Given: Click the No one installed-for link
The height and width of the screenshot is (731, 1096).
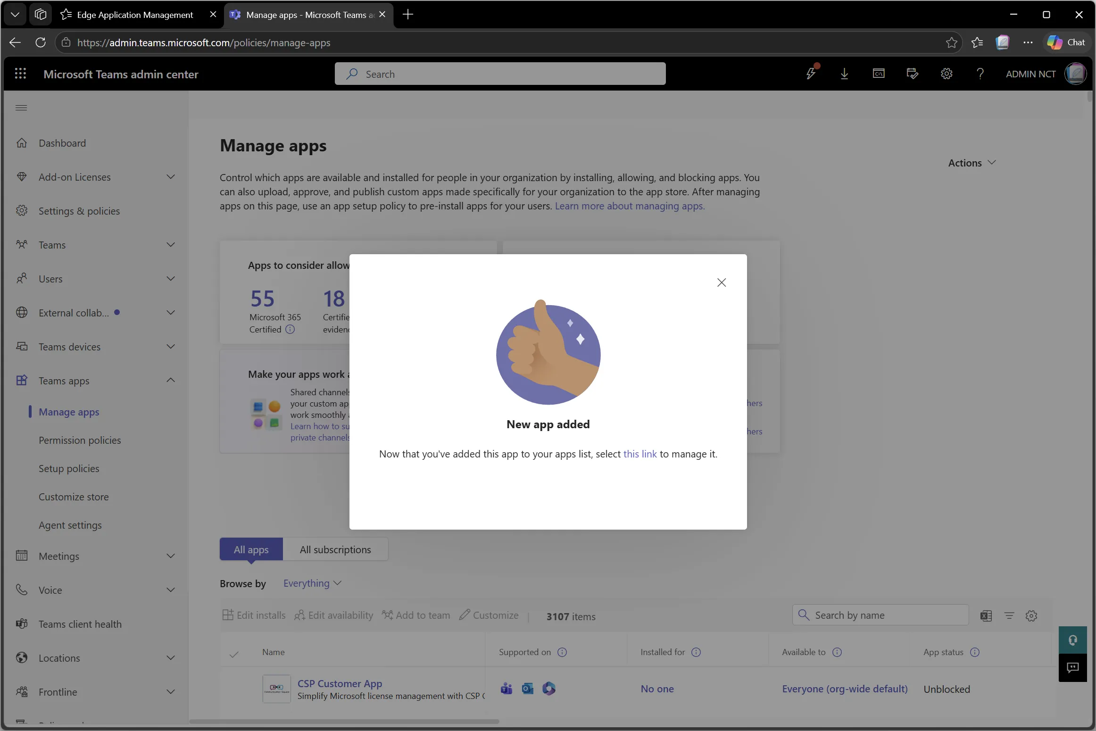Looking at the screenshot, I should pos(657,689).
